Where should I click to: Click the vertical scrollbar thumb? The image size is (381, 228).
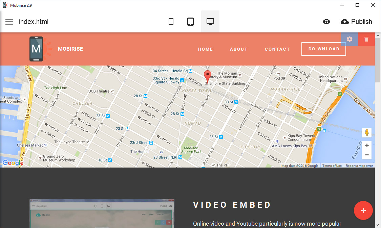(378, 60)
